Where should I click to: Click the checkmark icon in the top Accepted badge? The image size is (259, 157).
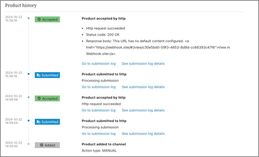39,19
